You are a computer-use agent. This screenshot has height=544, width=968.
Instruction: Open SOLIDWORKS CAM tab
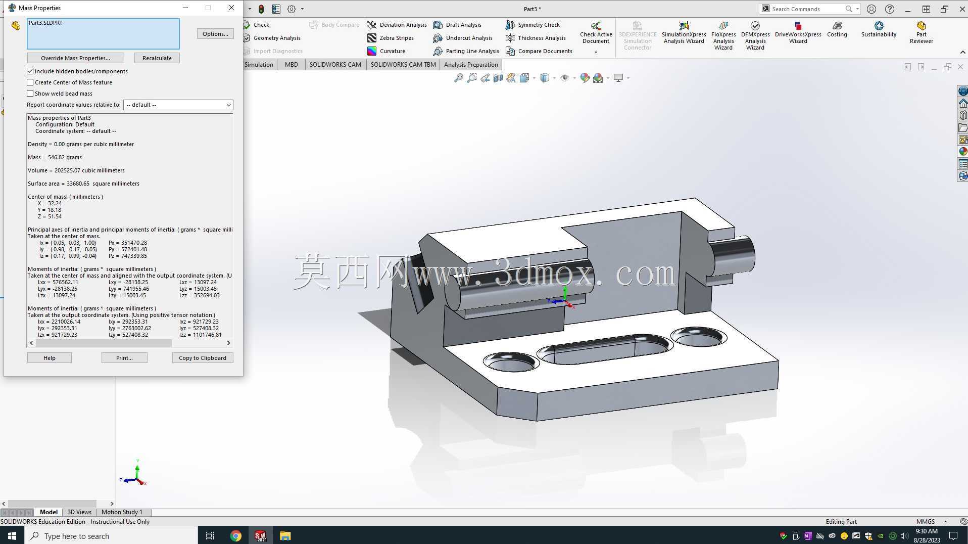coord(335,65)
